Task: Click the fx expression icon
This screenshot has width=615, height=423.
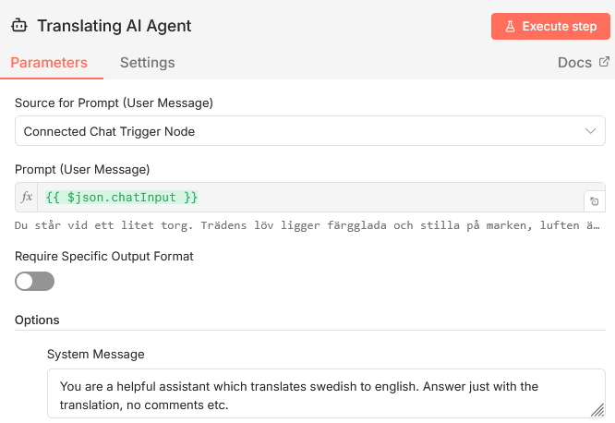Action: pos(27,198)
